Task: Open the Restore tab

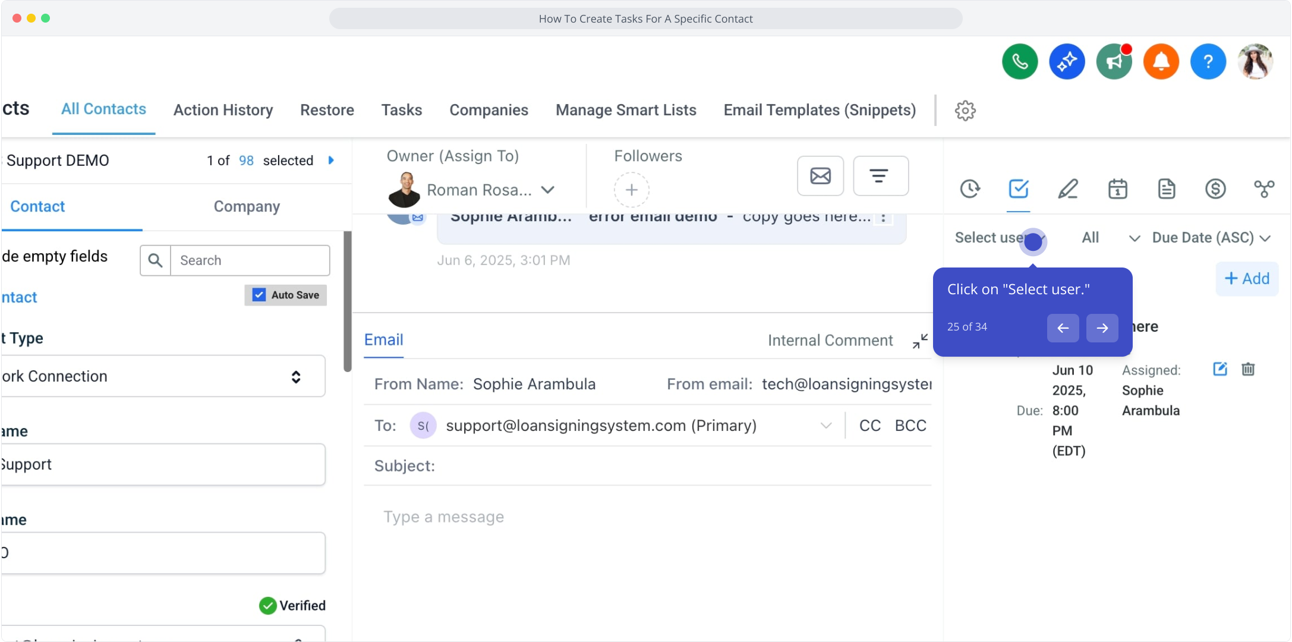Action: pyautogui.click(x=327, y=110)
